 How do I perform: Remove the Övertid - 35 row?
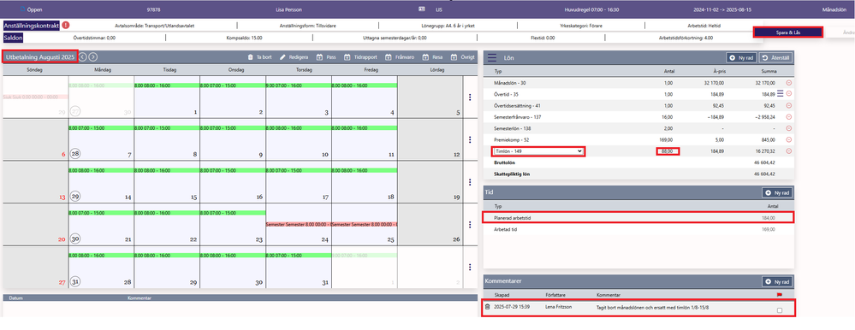788,94
